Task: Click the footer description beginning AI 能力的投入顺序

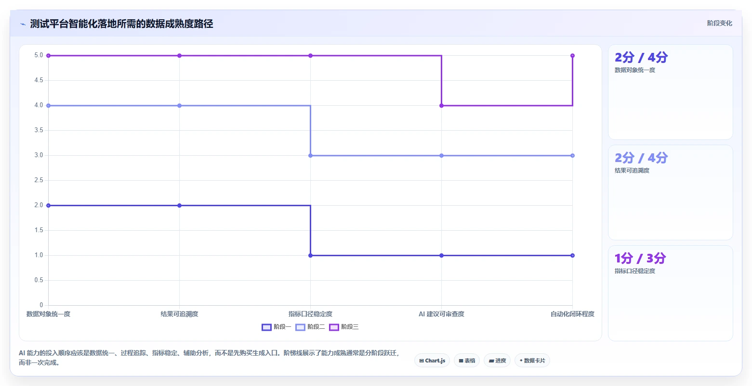Action: coord(209,358)
